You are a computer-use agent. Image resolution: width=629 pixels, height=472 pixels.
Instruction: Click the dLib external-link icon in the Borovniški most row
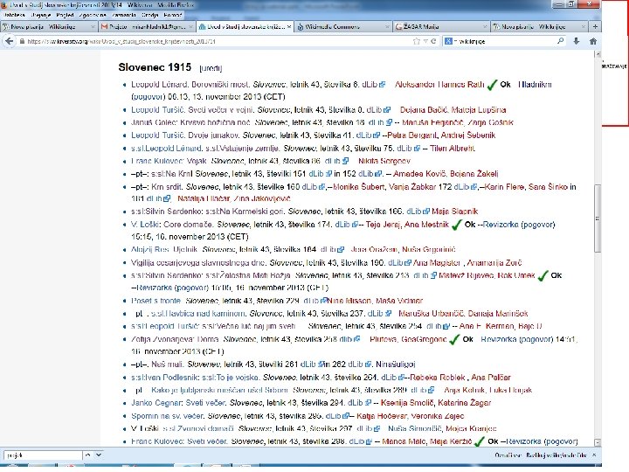[383, 85]
